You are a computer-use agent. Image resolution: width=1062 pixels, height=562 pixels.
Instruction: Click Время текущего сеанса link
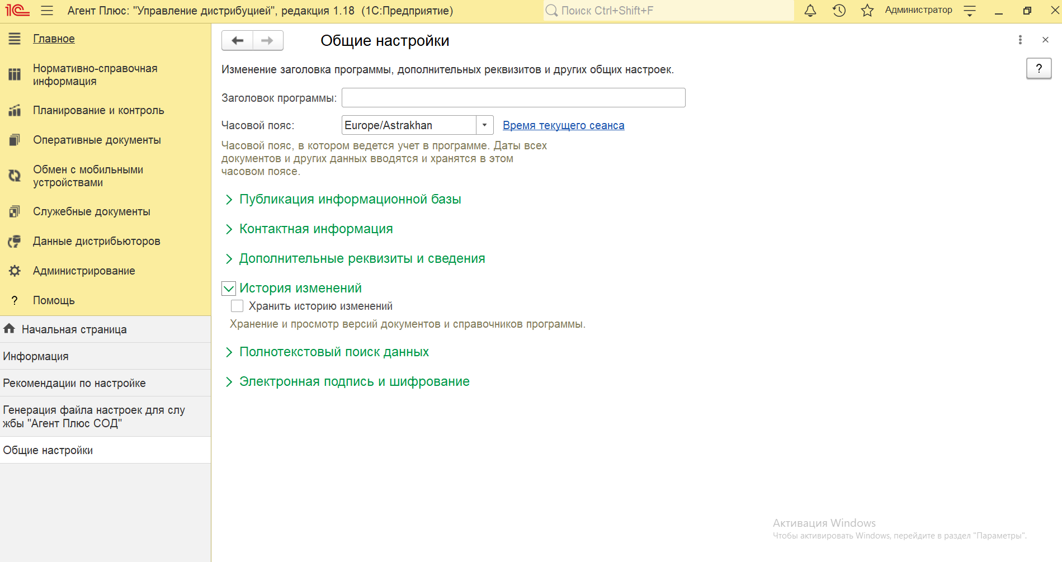pyautogui.click(x=563, y=125)
